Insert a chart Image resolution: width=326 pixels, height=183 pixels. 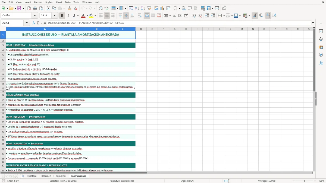point(162,8)
